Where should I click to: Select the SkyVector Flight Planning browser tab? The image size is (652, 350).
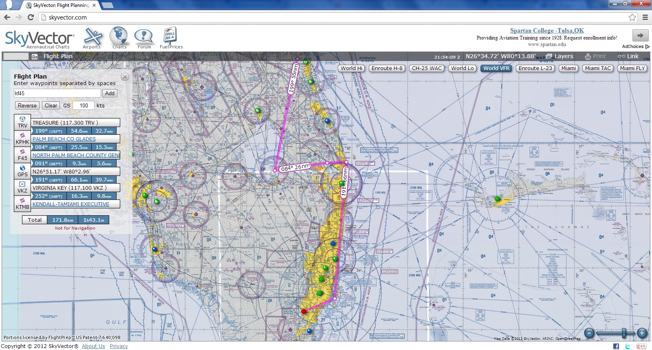click(60, 5)
